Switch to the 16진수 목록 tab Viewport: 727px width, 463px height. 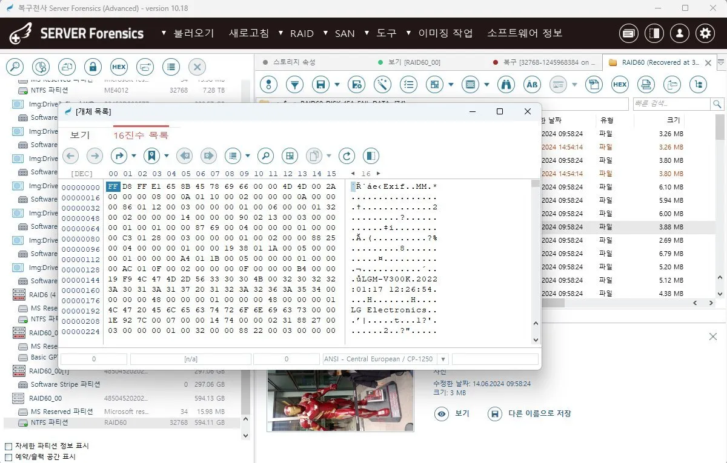(x=141, y=135)
